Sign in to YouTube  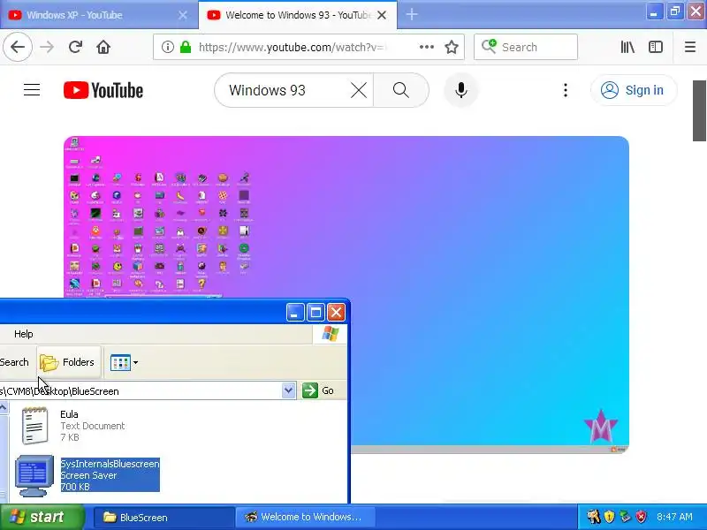click(633, 90)
